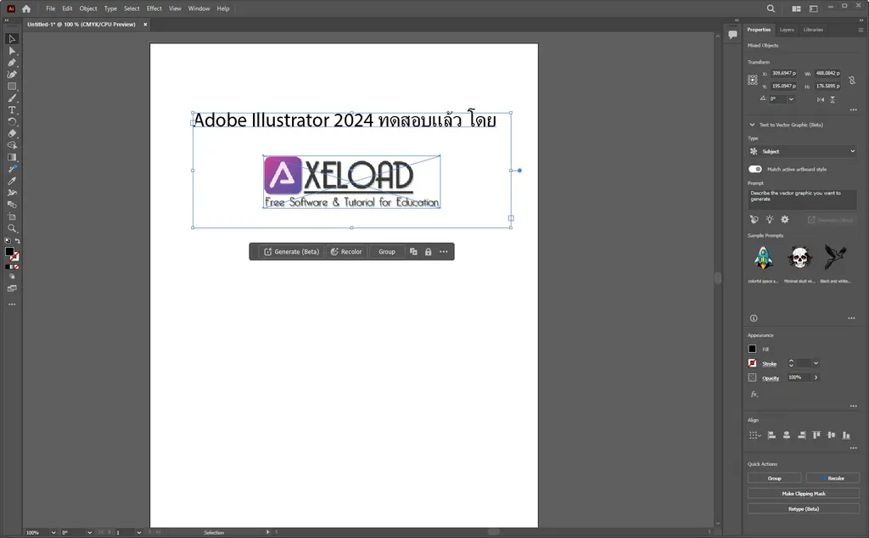Click the lightbulb prompt suggestions icon
This screenshot has height=538, width=869.
[x=770, y=220]
